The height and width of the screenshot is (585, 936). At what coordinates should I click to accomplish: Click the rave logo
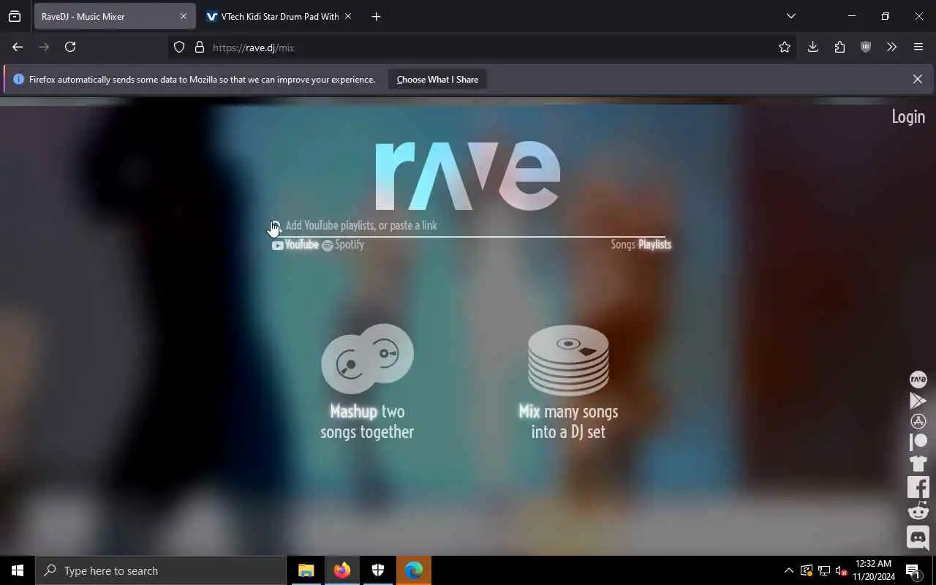(468, 175)
